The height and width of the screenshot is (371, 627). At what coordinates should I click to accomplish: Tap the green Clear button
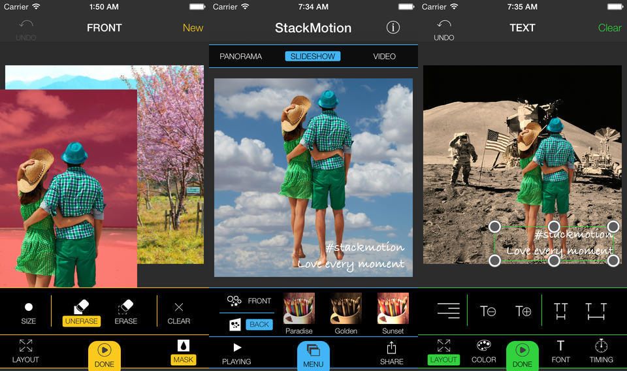click(609, 27)
